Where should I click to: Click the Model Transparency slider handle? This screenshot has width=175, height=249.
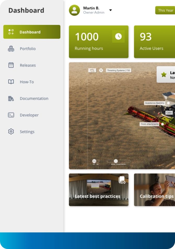click(x=116, y=161)
